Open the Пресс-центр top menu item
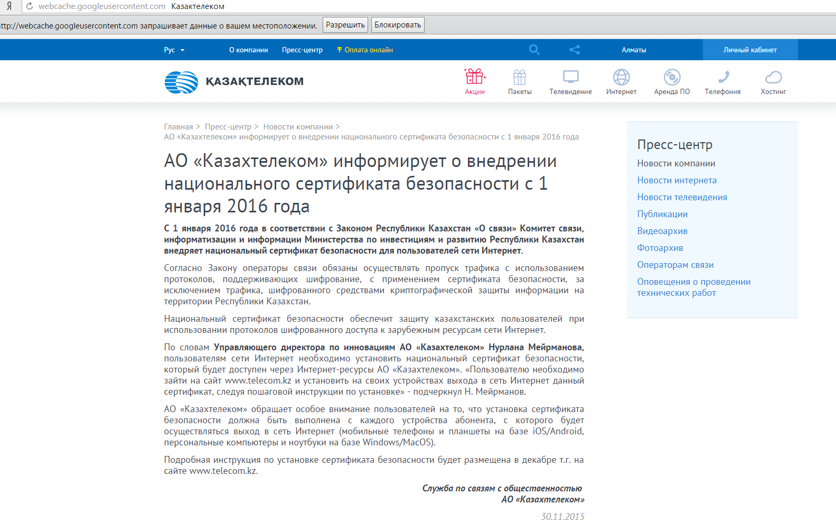This screenshot has height=531, width=836. pyautogui.click(x=302, y=50)
